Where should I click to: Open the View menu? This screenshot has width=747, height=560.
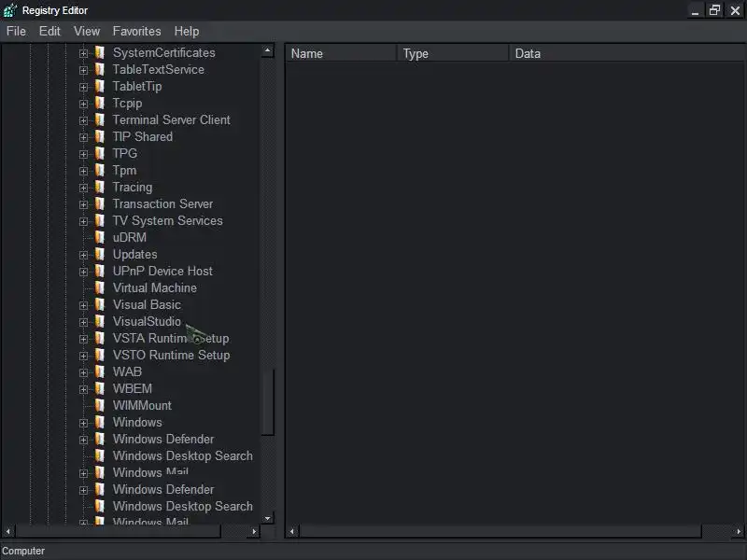click(x=87, y=32)
